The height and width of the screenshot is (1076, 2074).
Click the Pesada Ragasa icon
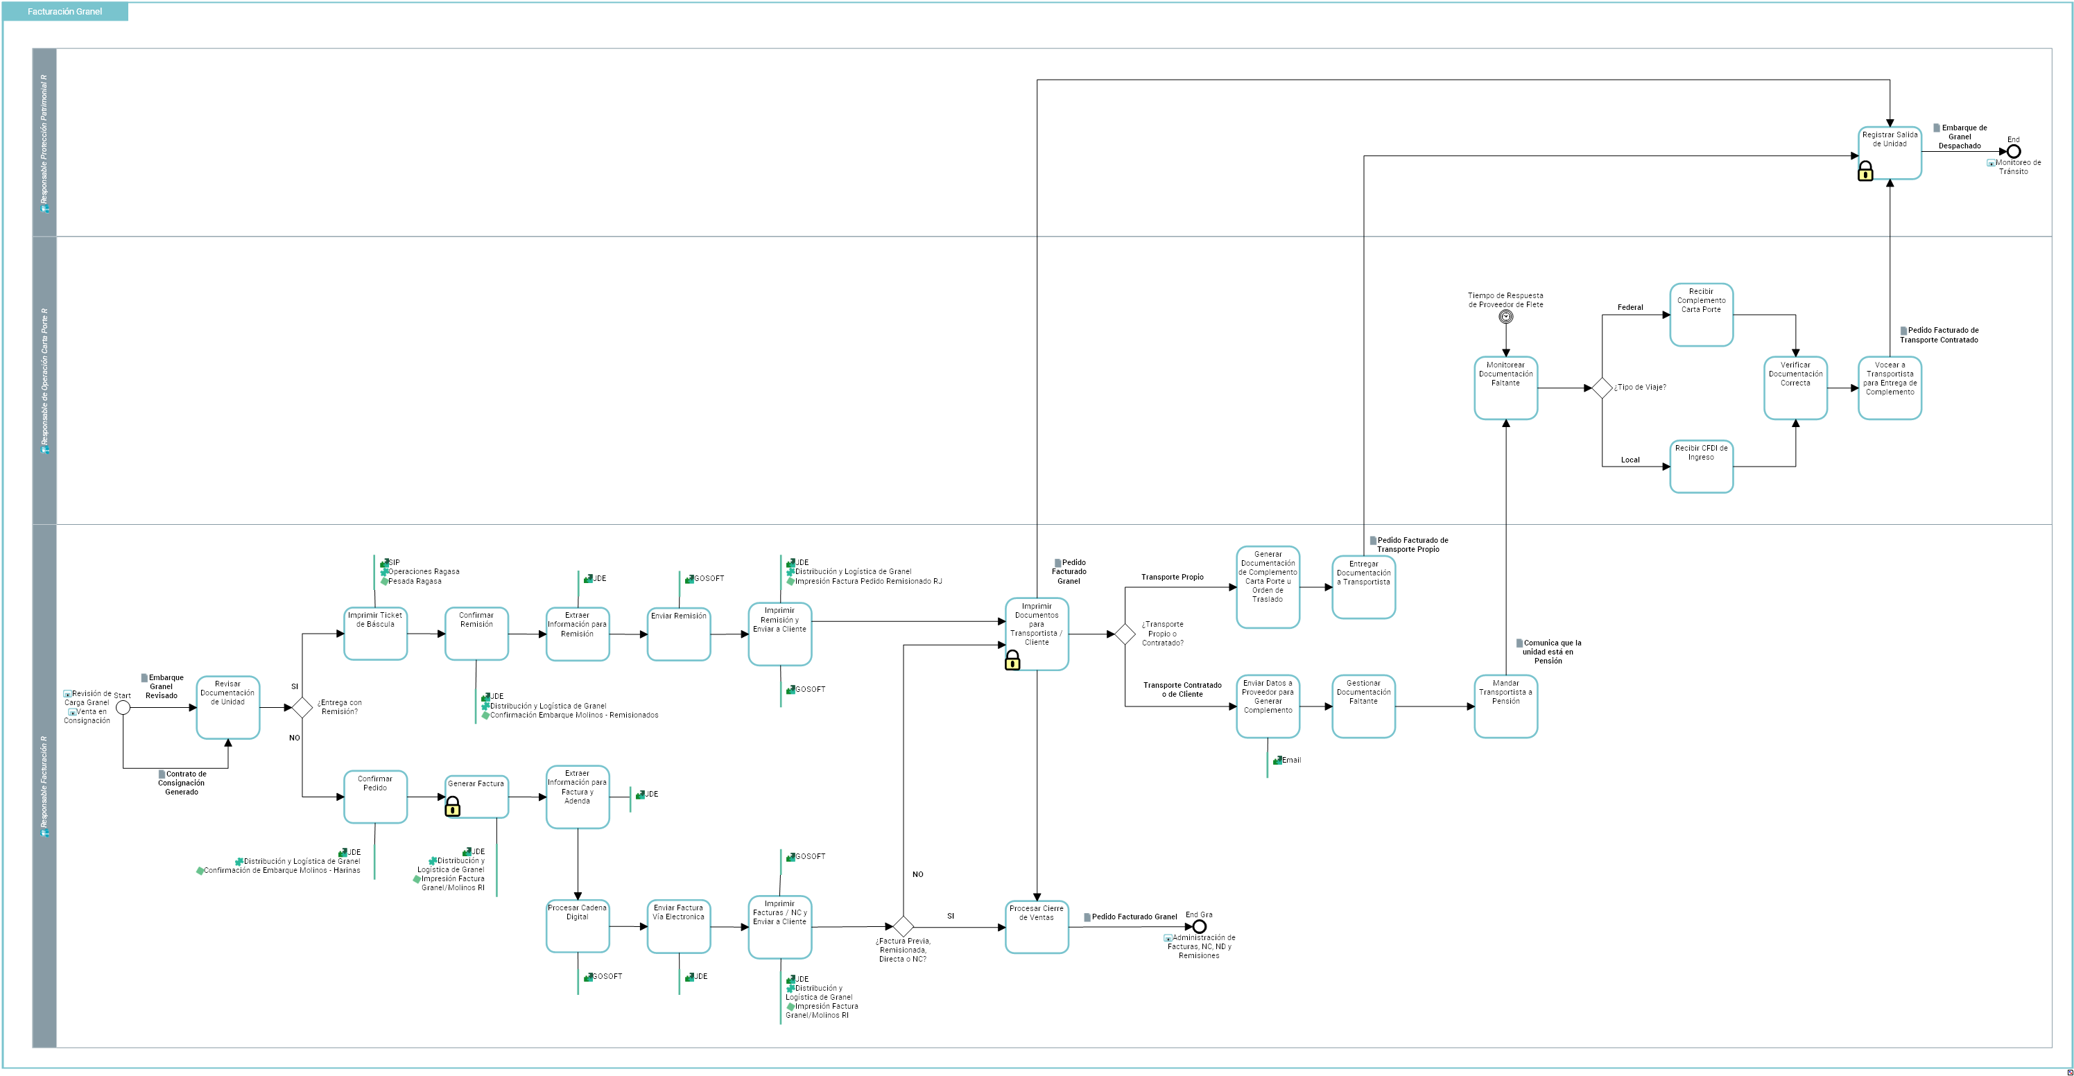pyautogui.click(x=384, y=581)
